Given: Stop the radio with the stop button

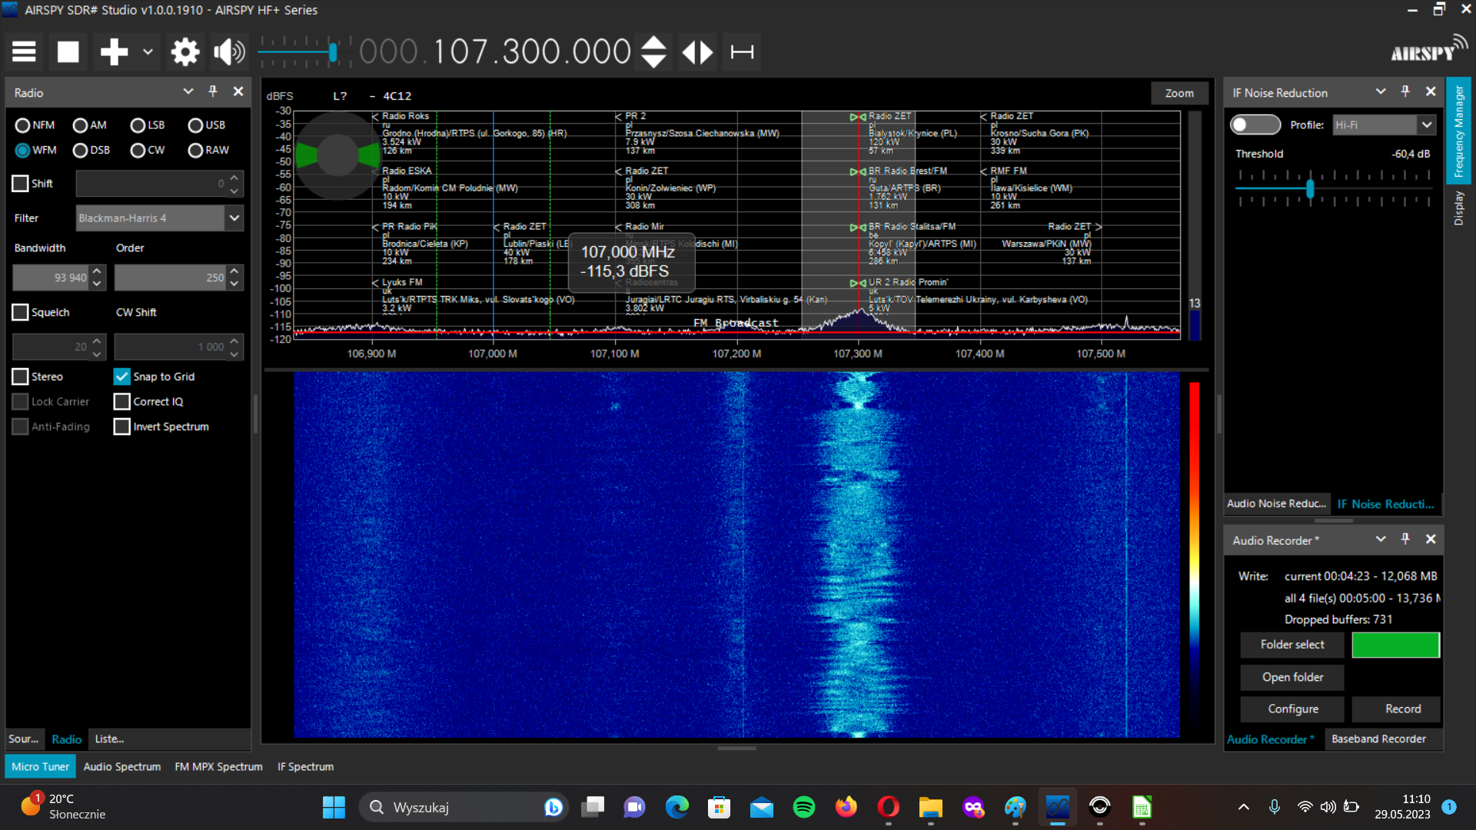Looking at the screenshot, I should click(68, 52).
